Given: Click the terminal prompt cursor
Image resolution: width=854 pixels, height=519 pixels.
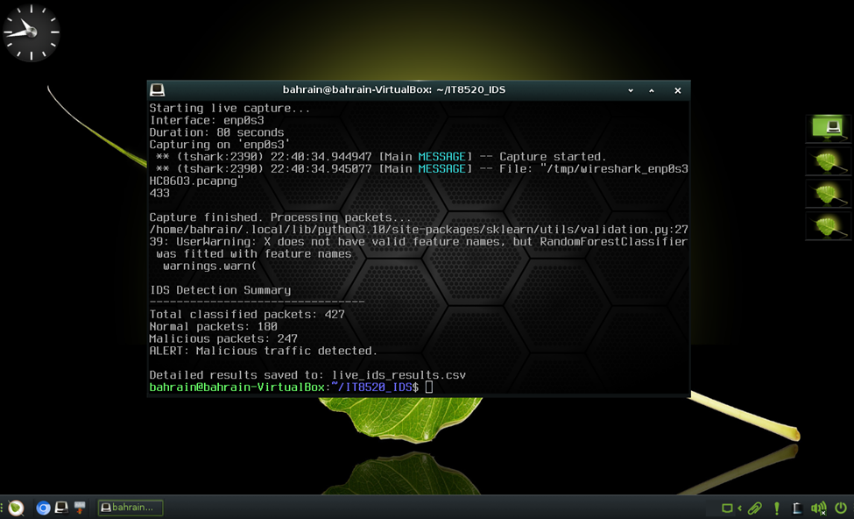Looking at the screenshot, I should pos(429,387).
